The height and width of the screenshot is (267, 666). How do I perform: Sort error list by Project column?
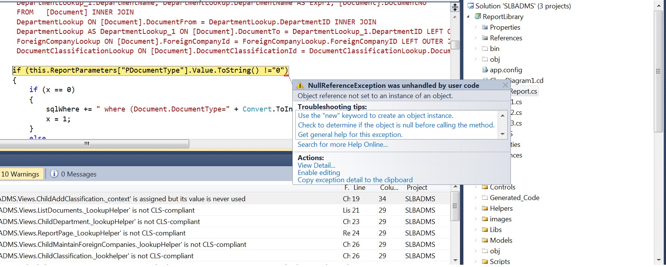point(417,188)
